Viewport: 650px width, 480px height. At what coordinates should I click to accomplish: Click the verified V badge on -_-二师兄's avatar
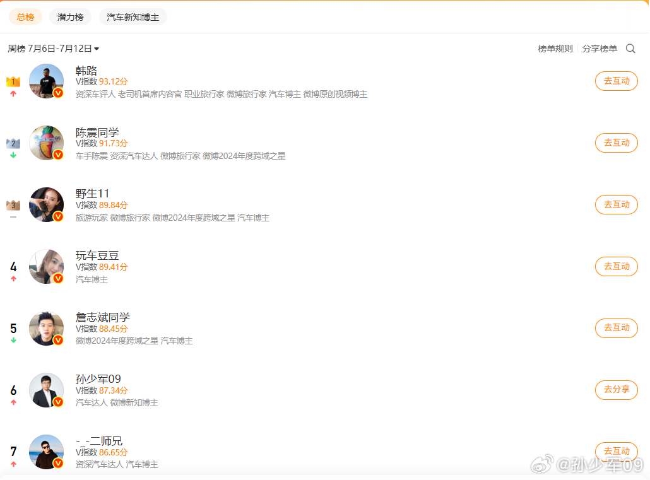(59, 463)
